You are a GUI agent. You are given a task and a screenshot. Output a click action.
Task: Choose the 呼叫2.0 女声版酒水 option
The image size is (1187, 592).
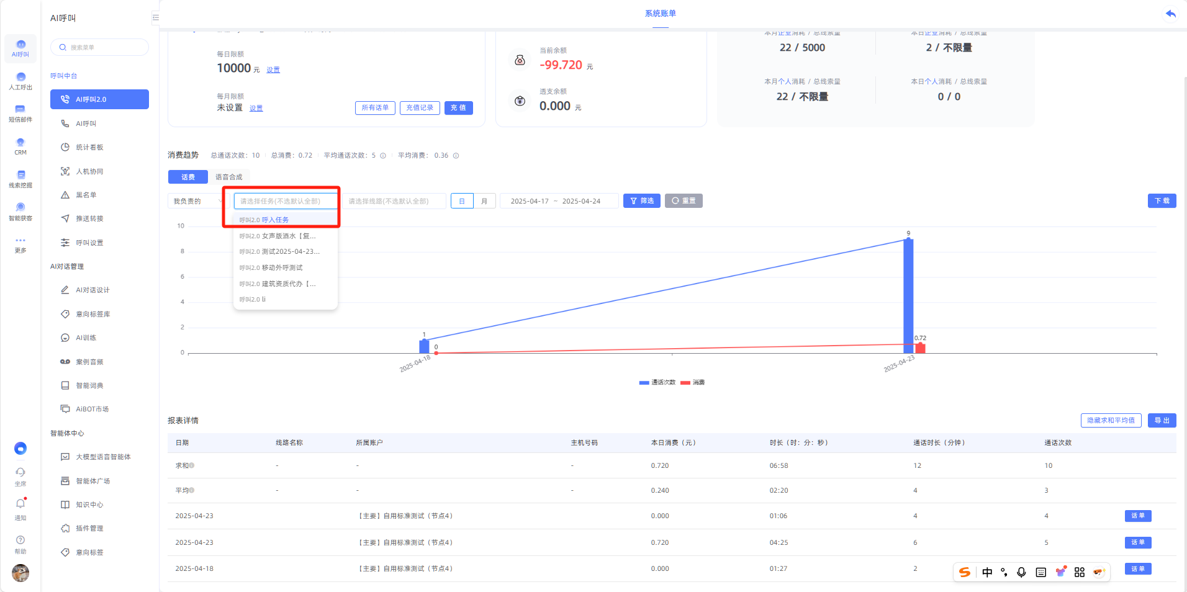coord(286,236)
